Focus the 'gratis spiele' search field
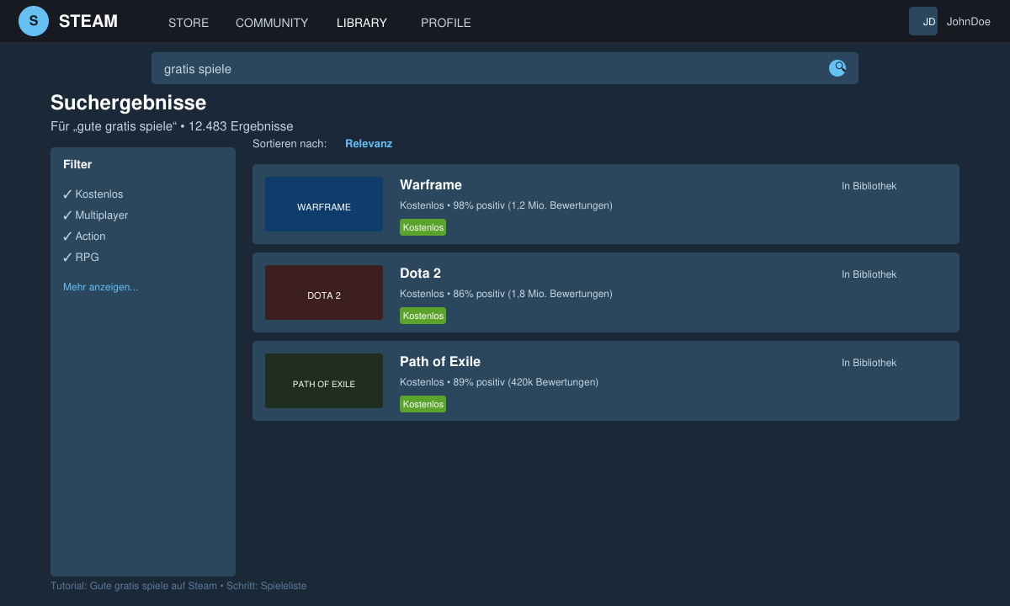This screenshot has height=606, width=1010. point(505,68)
